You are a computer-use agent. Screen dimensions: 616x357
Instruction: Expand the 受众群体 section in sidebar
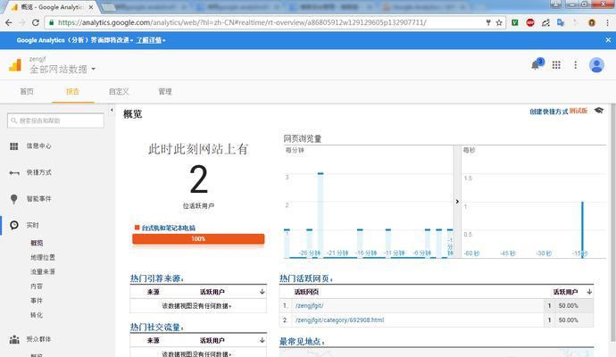pos(38,339)
